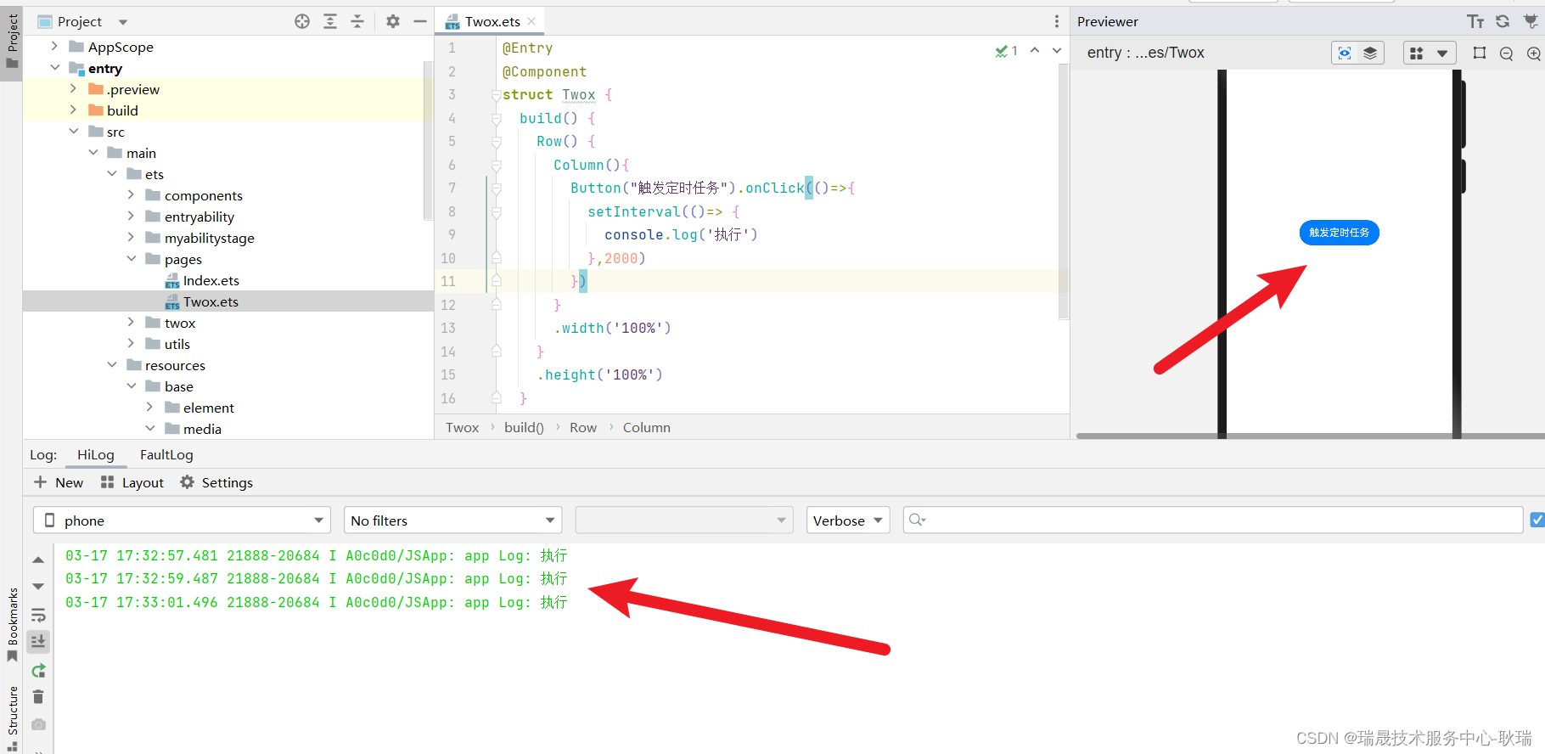Expand the build folder
The width and height of the screenshot is (1545, 754).
click(x=73, y=110)
